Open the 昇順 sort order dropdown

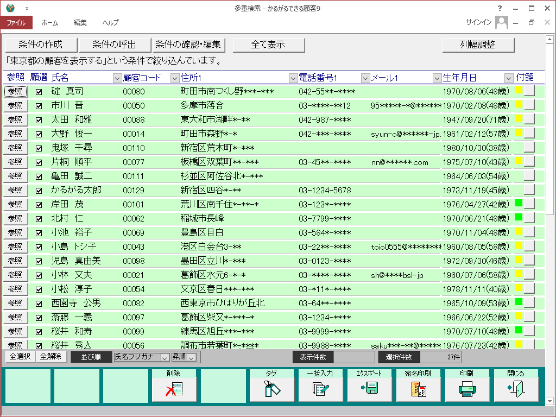191,357
